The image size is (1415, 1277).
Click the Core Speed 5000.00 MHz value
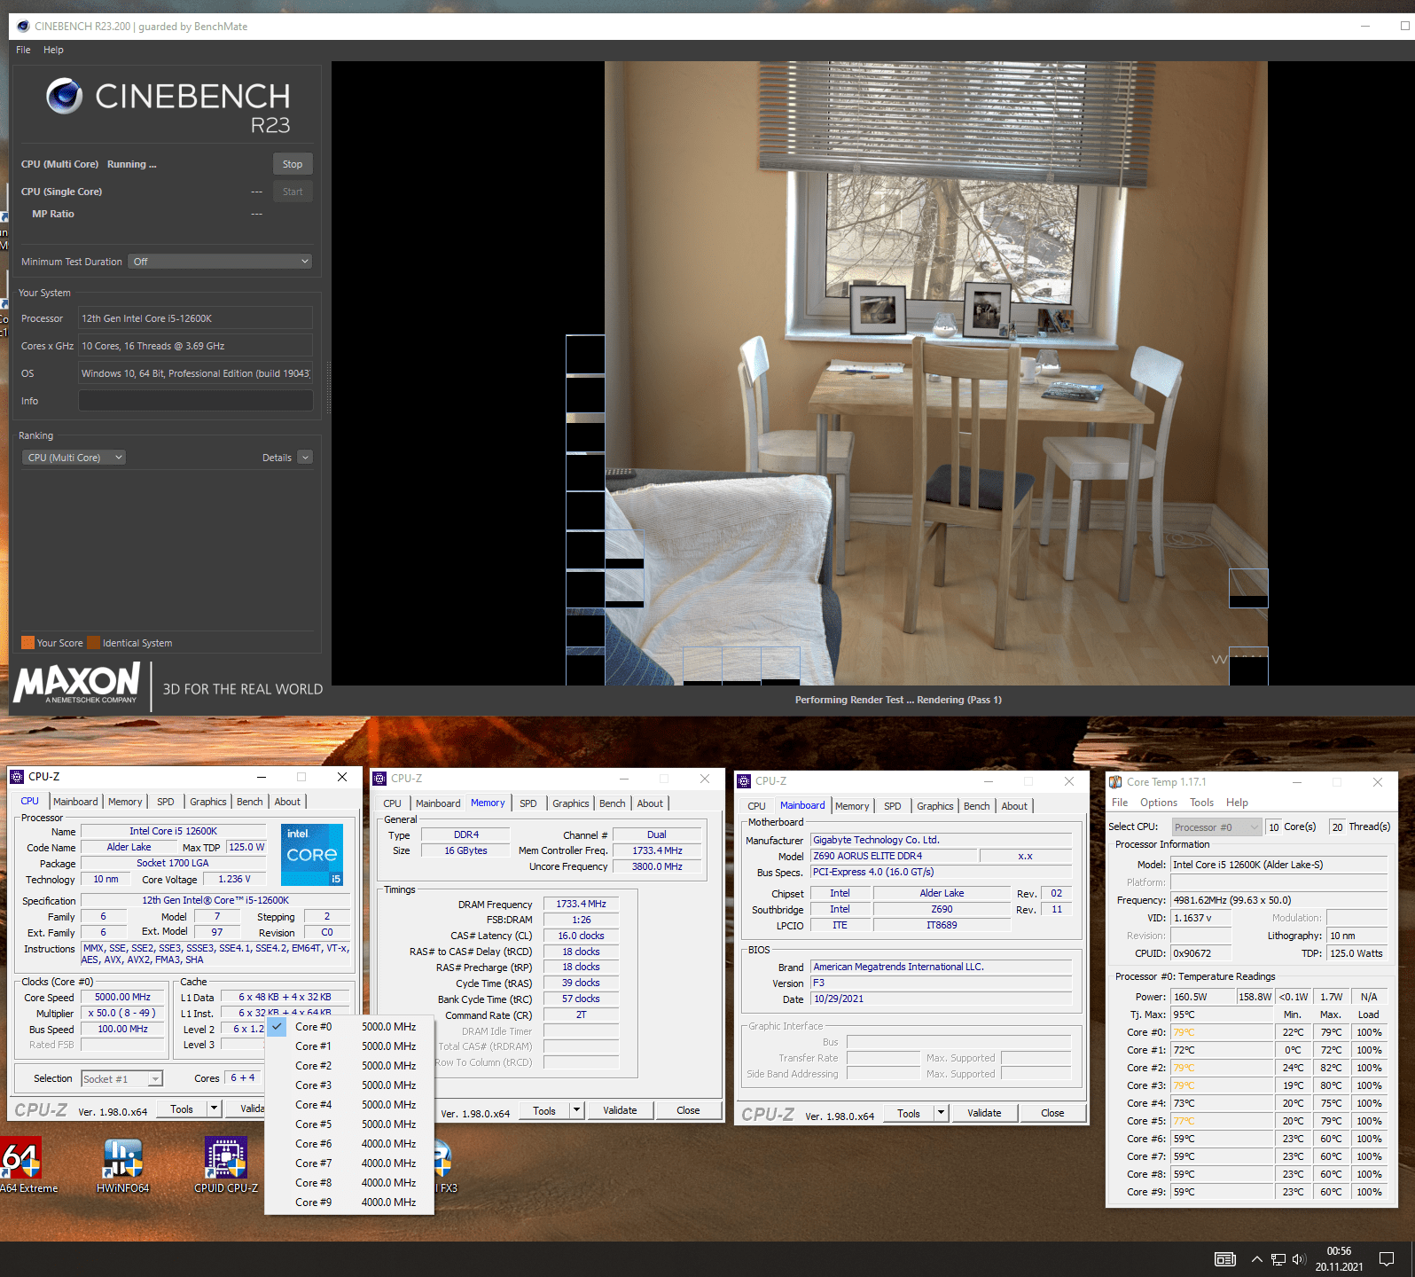coord(122,998)
